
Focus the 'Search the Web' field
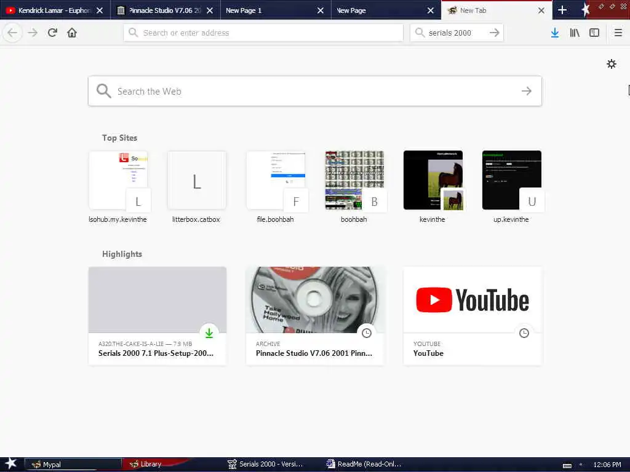pyautogui.click(x=314, y=91)
